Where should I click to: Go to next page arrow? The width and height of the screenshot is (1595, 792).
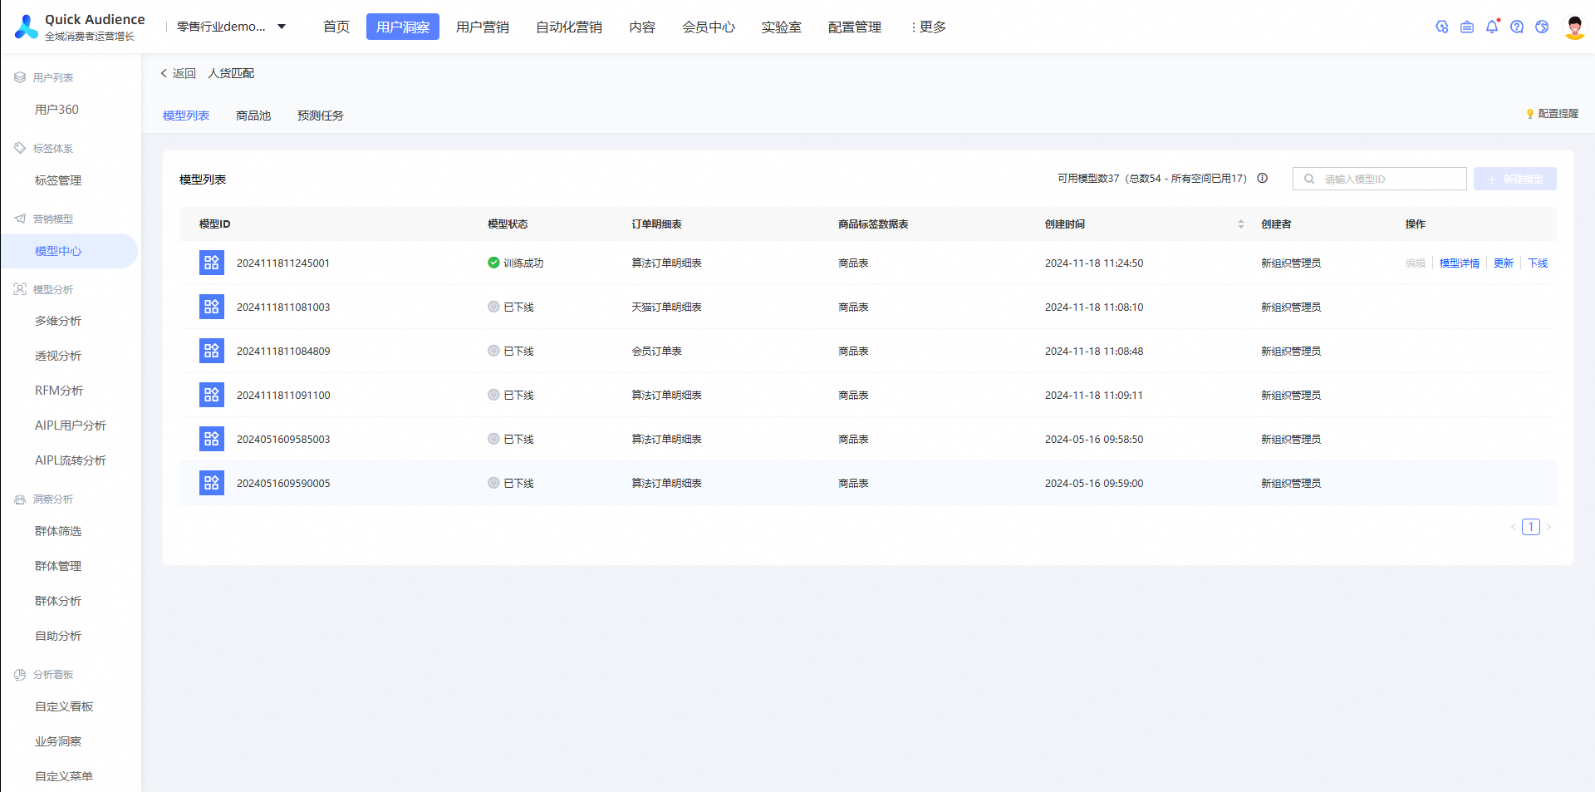pos(1548,527)
